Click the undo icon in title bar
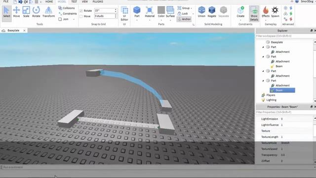316x178 pixels. [20, 1]
